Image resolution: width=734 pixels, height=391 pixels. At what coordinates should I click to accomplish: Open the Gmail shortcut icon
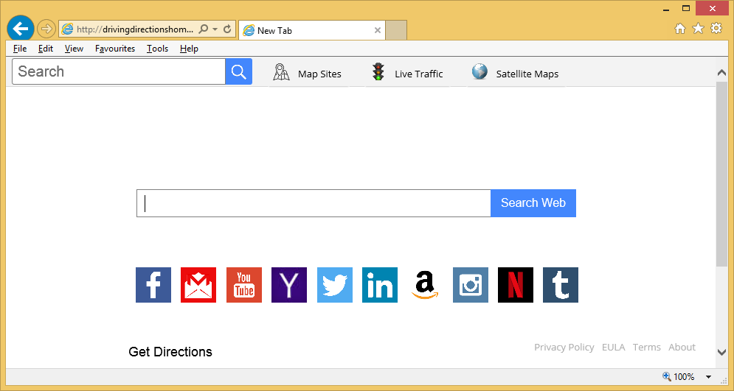coord(198,285)
